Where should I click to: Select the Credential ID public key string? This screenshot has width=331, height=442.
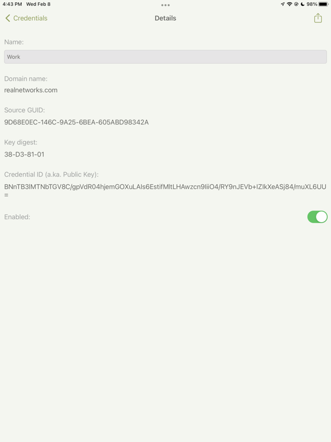pyautogui.click(x=165, y=190)
